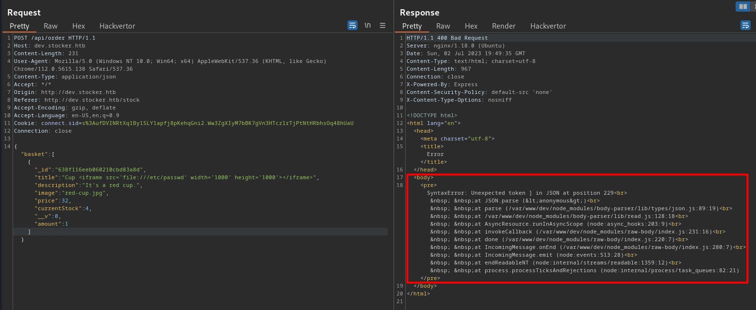Toggle word wrap icon in Response panel
The width and height of the screenshot is (756, 310).
pos(745,25)
